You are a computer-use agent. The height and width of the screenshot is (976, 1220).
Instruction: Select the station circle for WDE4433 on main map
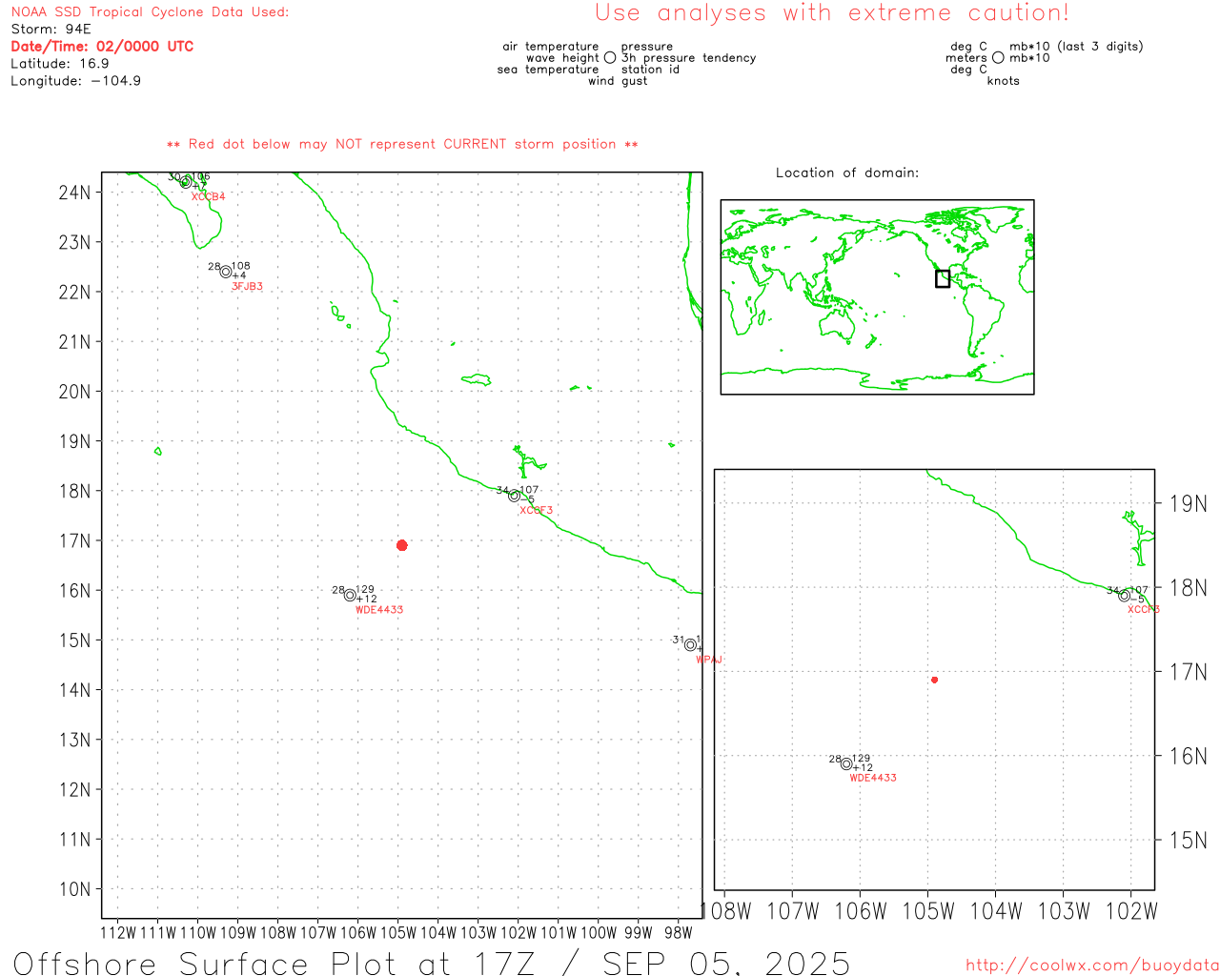pyautogui.click(x=350, y=595)
